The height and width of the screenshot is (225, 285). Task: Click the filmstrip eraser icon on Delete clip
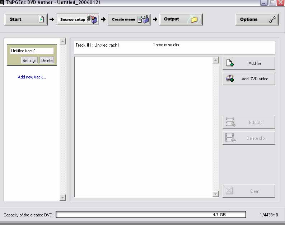point(230,138)
